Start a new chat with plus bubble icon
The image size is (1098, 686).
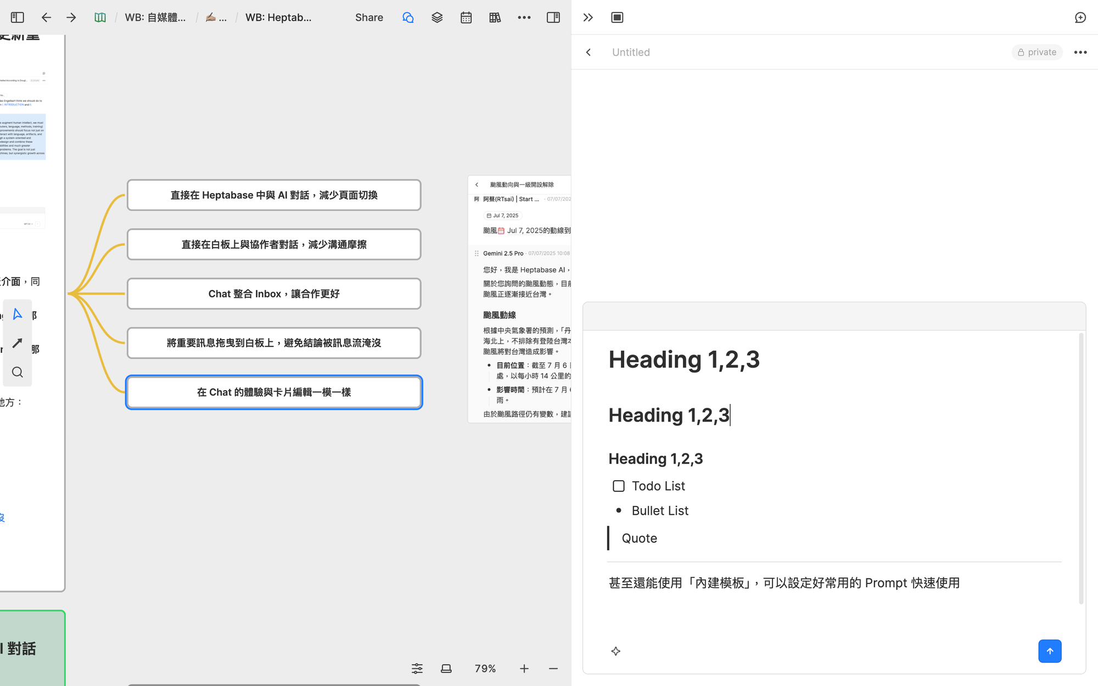1080,18
